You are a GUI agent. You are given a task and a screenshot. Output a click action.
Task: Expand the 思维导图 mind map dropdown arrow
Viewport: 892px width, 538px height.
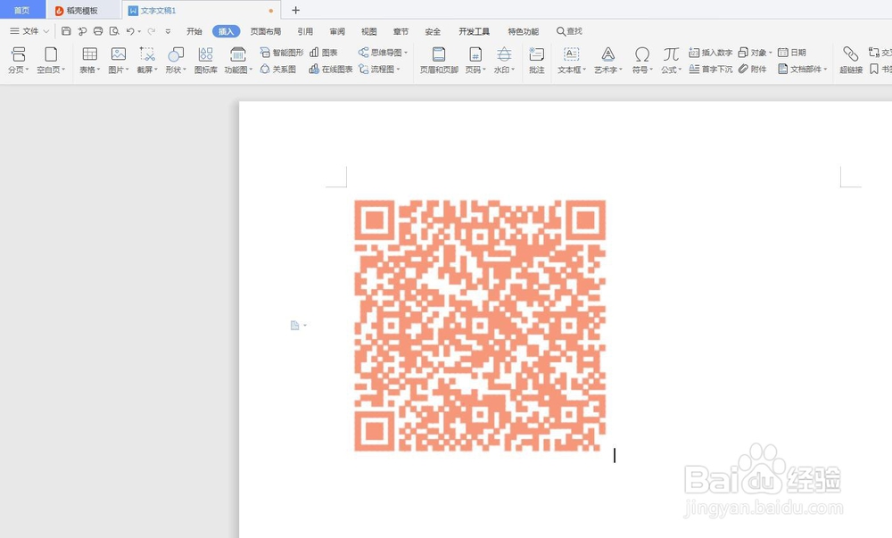click(x=406, y=53)
